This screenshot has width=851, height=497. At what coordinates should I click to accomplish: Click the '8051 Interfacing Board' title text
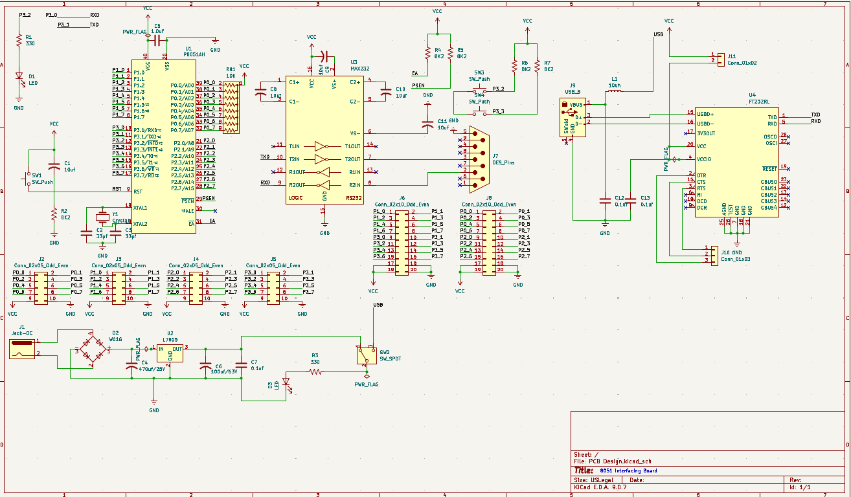click(x=628, y=470)
